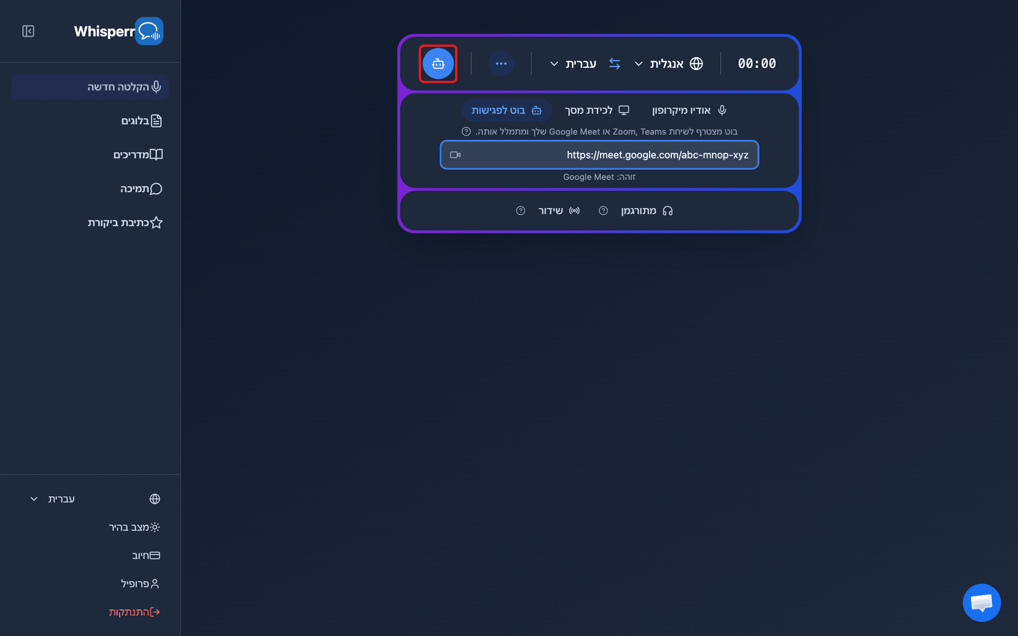This screenshot has width=1018, height=636.
Task: Open פרופיל profile
Action: coord(141,583)
